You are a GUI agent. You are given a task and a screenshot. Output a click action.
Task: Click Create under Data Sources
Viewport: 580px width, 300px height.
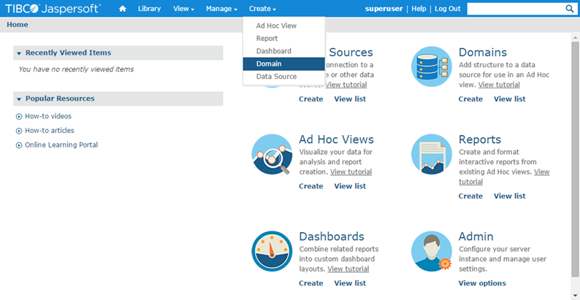pos(310,99)
